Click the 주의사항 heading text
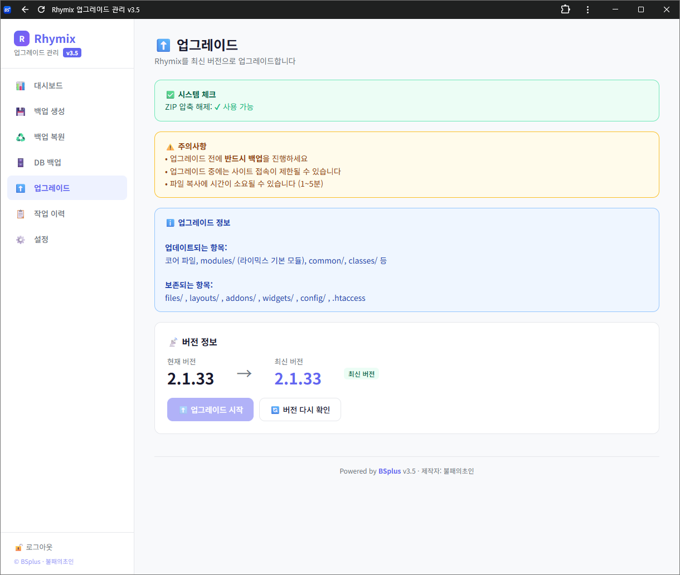Screen dimensions: 680x575 [x=192, y=147]
